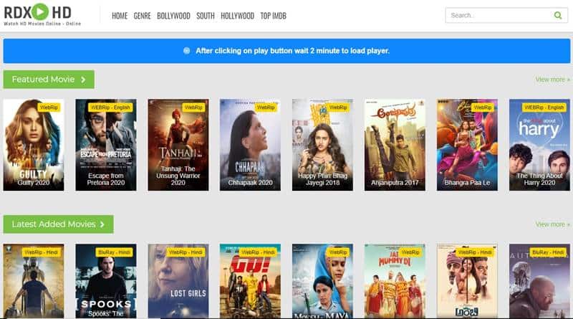Open the Bhangra Paa Le poster

click(x=467, y=145)
